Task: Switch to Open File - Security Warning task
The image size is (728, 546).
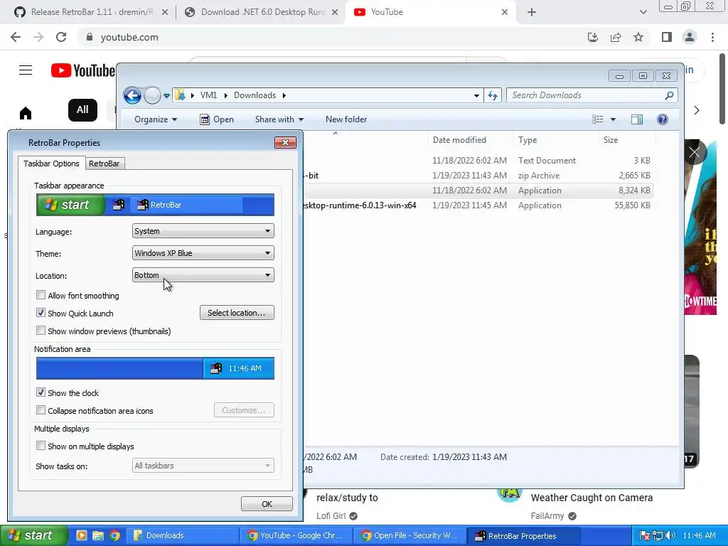Action: point(409,535)
